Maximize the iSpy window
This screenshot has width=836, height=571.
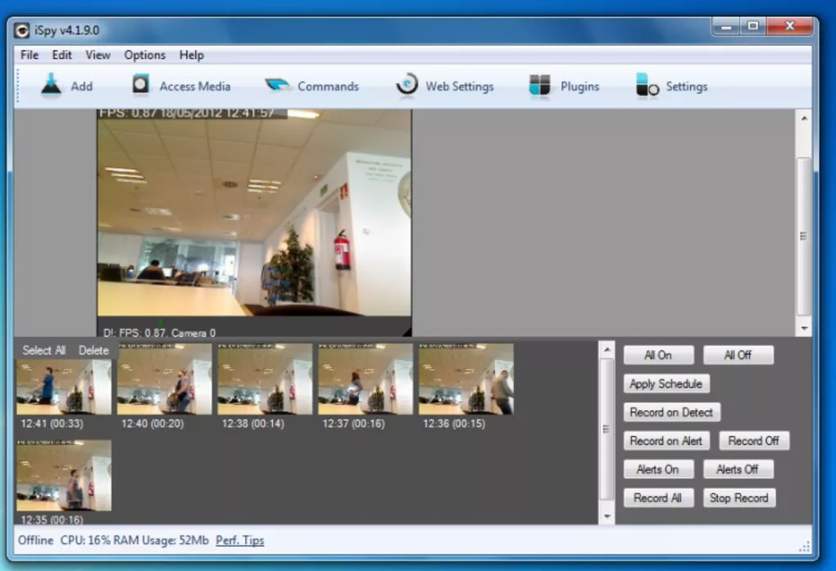pyautogui.click(x=753, y=26)
